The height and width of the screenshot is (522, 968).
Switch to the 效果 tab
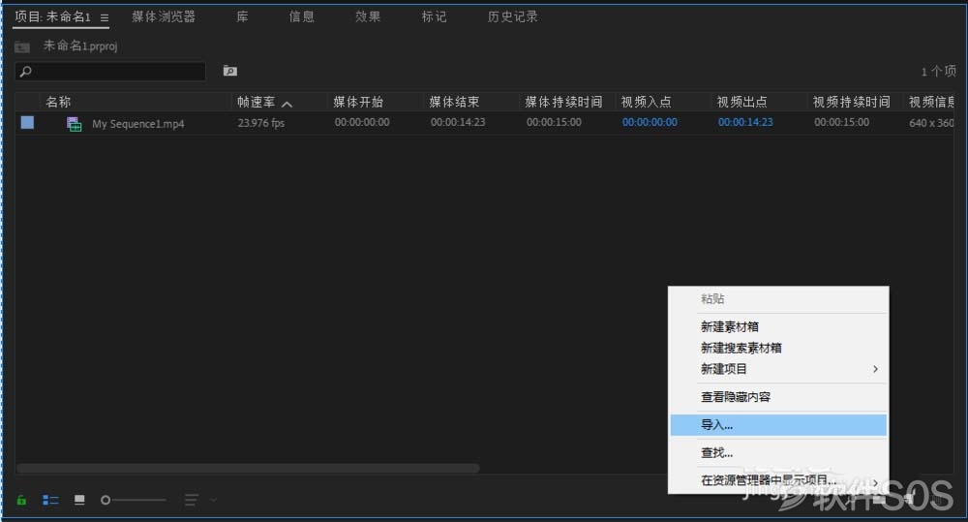[368, 16]
